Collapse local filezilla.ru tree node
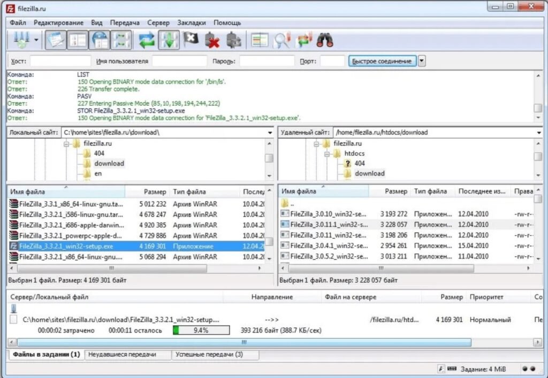The width and height of the screenshot is (548, 378). [66, 144]
